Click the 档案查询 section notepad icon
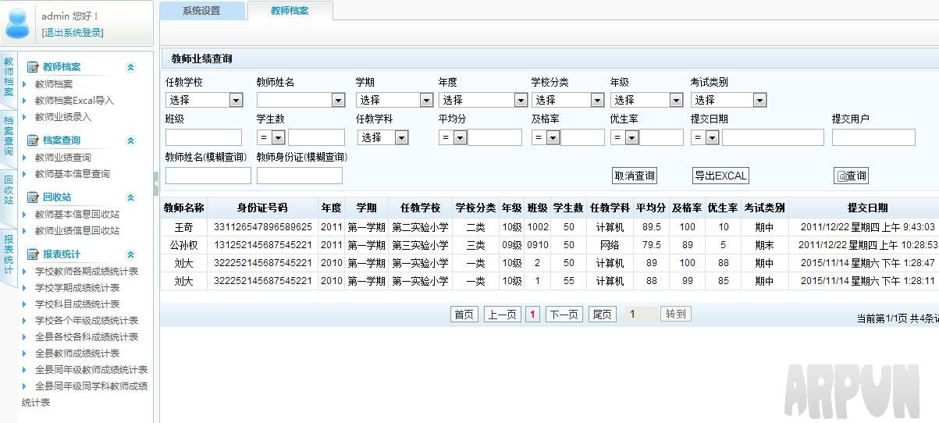 [33, 140]
